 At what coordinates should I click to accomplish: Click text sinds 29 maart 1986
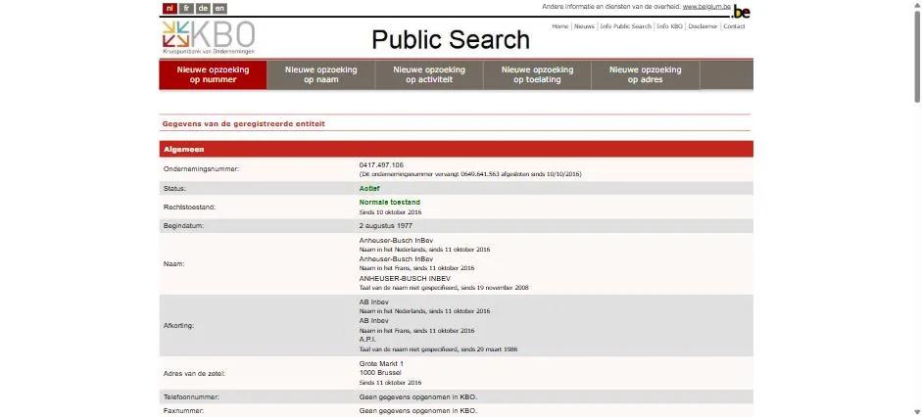(x=489, y=349)
